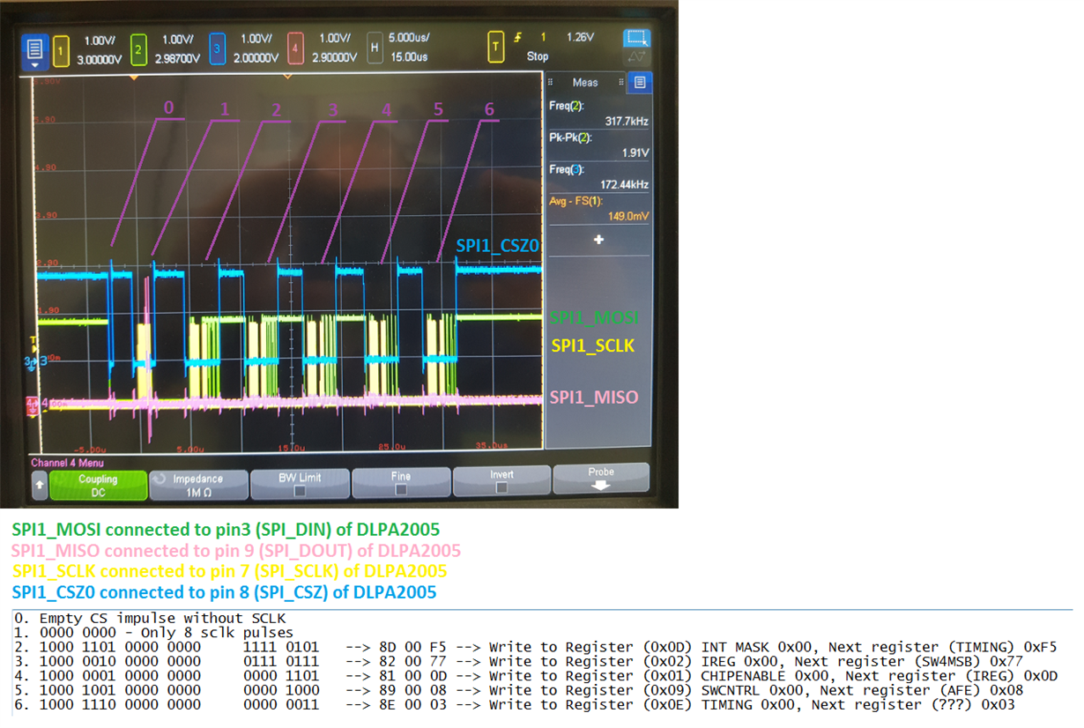The width and height of the screenshot is (1084, 728).
Task: Click the SPI1_SCLK waveform label
Action: [x=593, y=346]
